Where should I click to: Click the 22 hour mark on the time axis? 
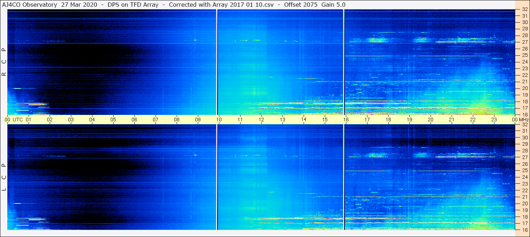(x=473, y=120)
